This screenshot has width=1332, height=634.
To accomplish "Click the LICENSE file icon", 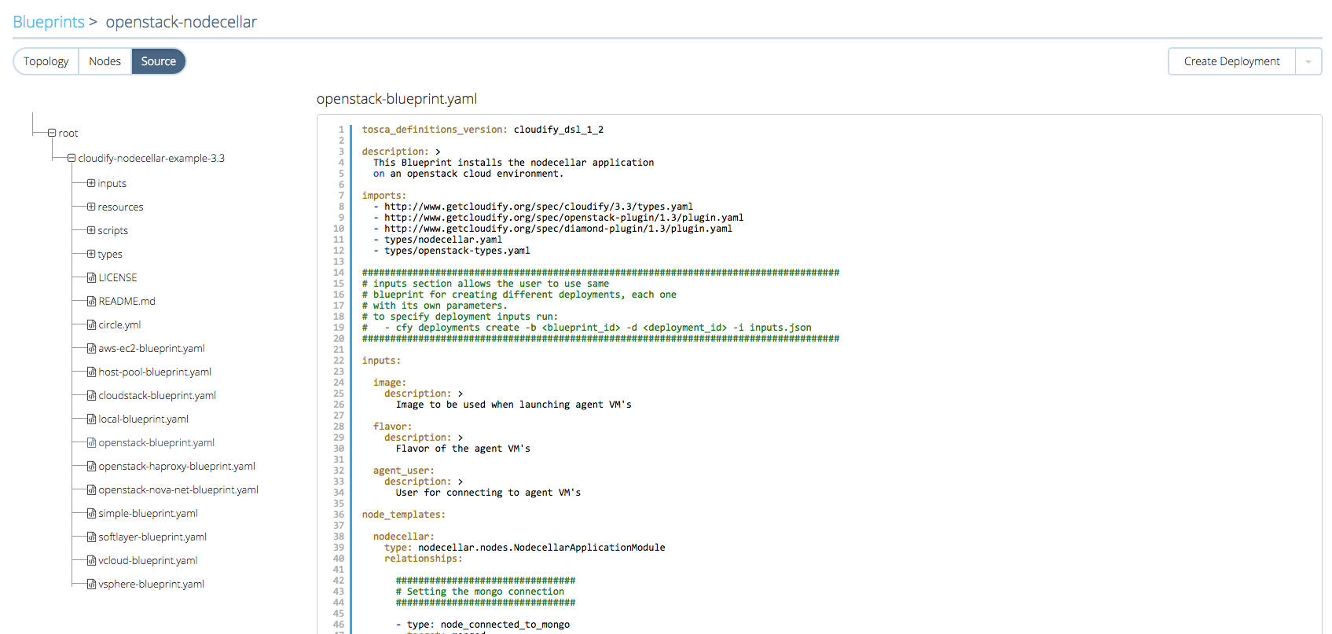I will coord(91,278).
